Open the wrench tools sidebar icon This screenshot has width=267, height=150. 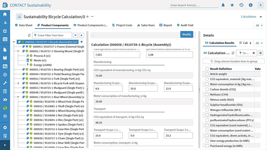pyautogui.click(x=5, y=83)
